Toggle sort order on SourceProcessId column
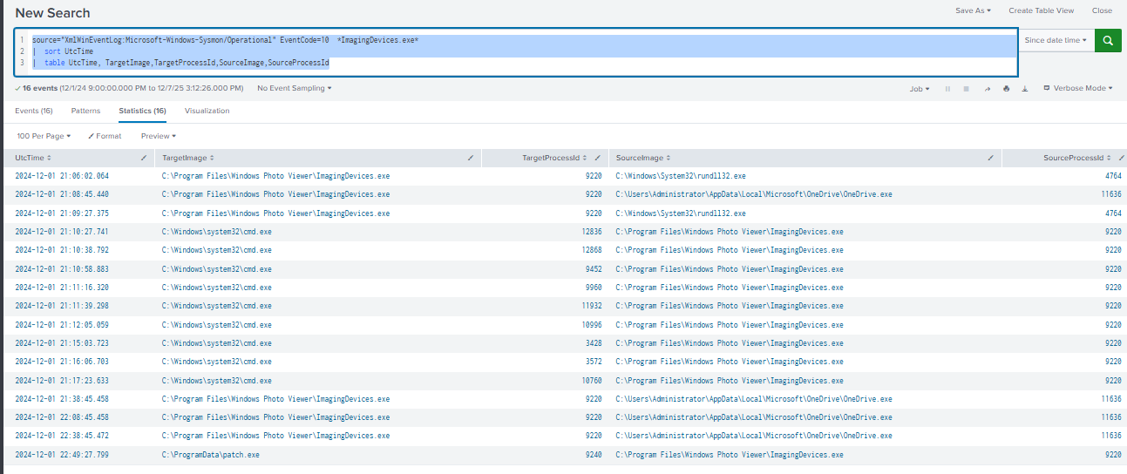Image resolution: width=1127 pixels, height=474 pixels. click(1074, 158)
